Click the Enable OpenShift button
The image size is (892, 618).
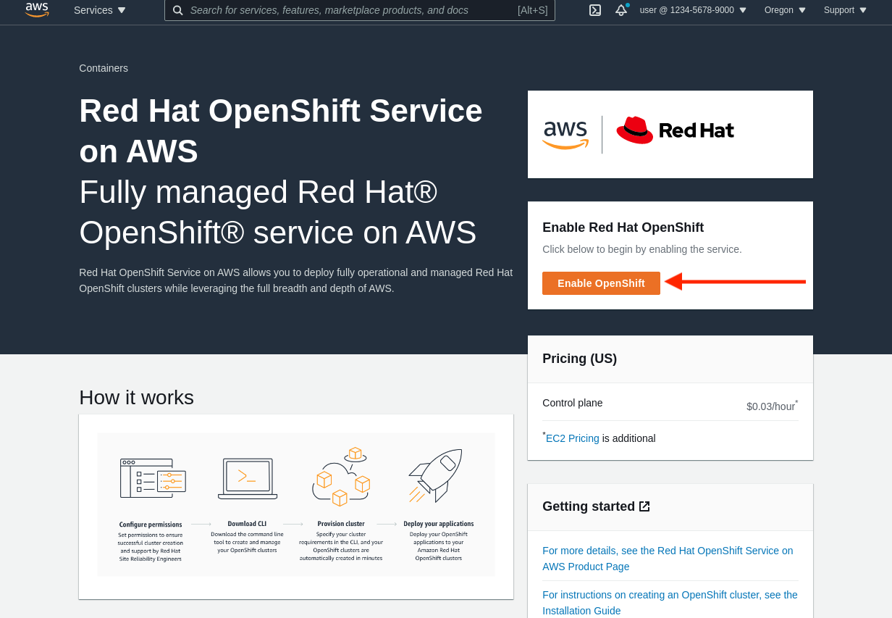click(601, 283)
